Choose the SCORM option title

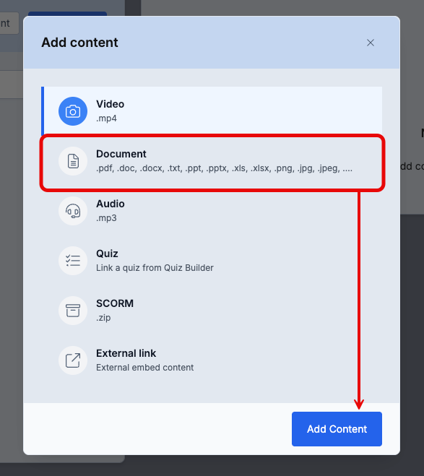[115, 303]
